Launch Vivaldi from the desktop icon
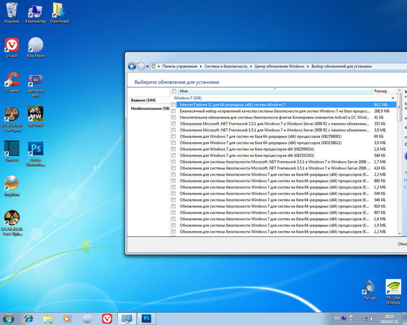Viewport: 407px width, 325px height. [12, 48]
